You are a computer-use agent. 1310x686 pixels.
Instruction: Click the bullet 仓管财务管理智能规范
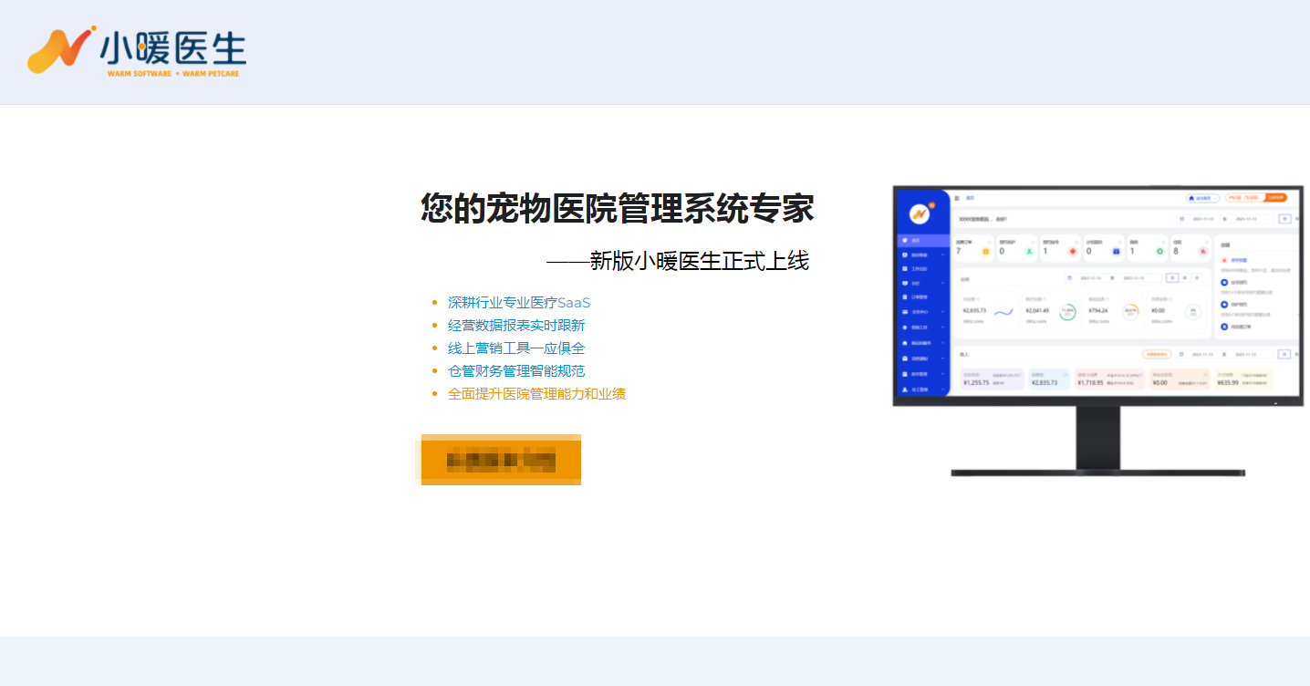[516, 371]
